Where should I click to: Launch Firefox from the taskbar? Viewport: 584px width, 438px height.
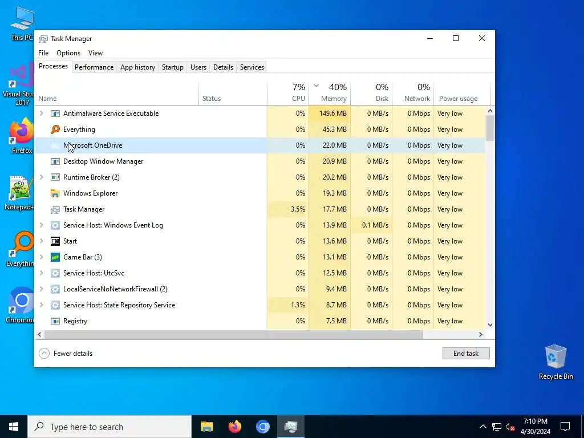coord(234,427)
